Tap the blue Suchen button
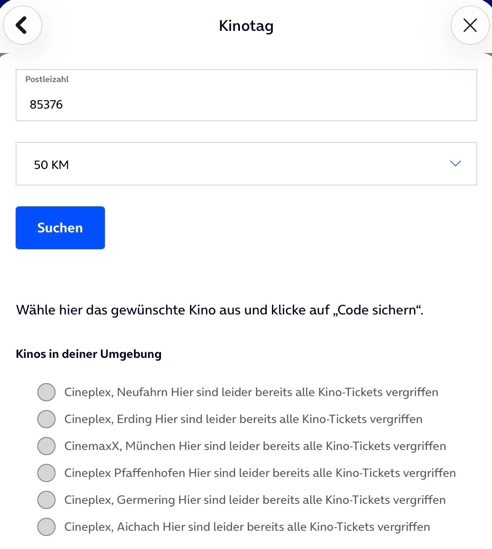The image size is (492, 549). coord(60,228)
